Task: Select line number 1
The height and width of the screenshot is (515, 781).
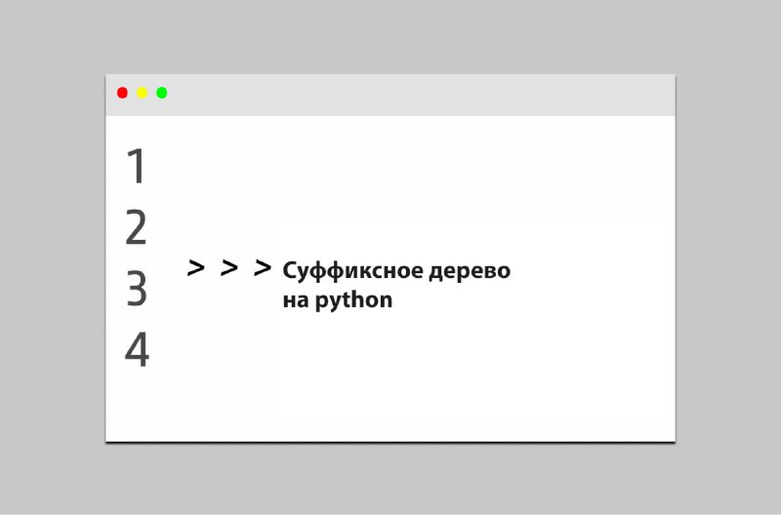Action: click(x=136, y=166)
